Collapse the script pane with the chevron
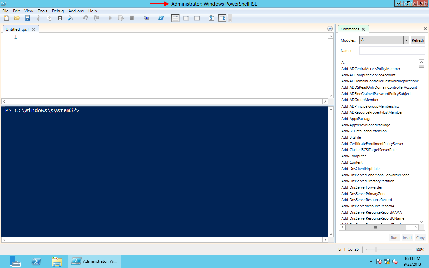 click(x=330, y=29)
